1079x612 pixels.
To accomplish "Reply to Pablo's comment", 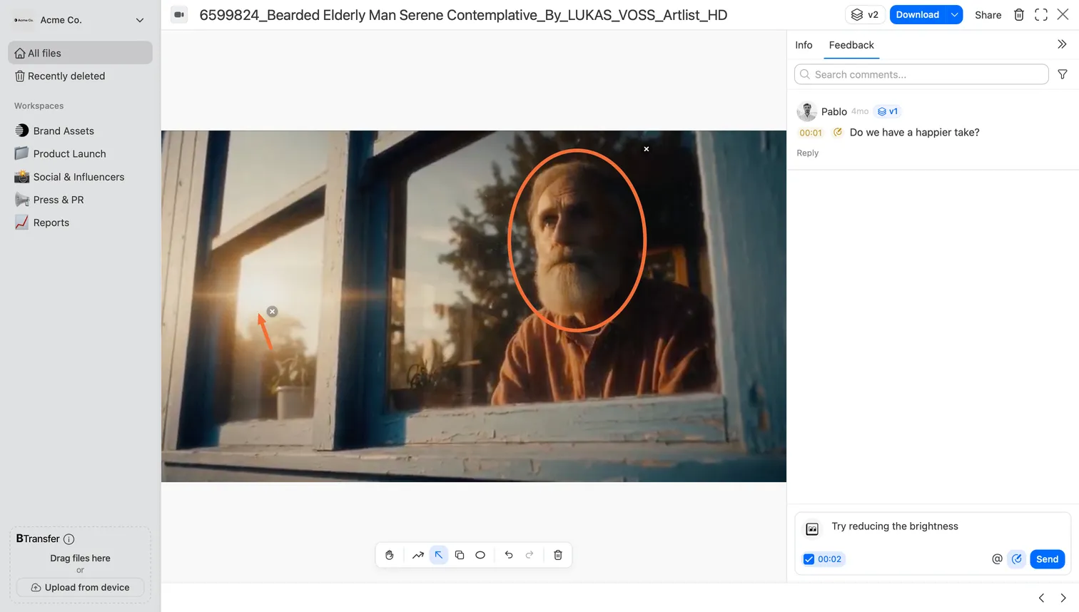I will (807, 153).
